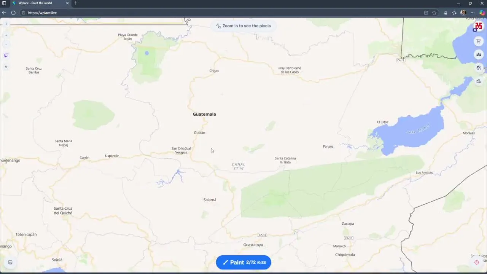The image size is (487, 274).
Task: Open the tab actions menu icon
Action: (x=4, y=3)
